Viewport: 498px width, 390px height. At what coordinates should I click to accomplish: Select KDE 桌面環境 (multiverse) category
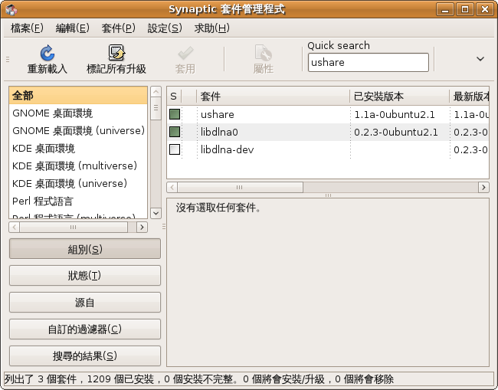point(78,166)
